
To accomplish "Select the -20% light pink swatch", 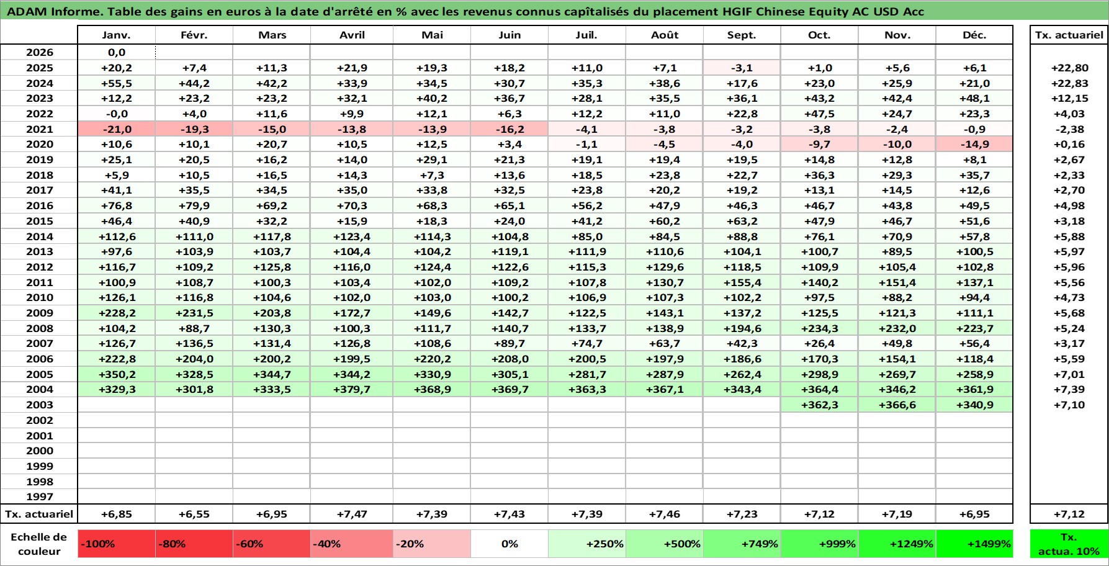I will pos(432,544).
